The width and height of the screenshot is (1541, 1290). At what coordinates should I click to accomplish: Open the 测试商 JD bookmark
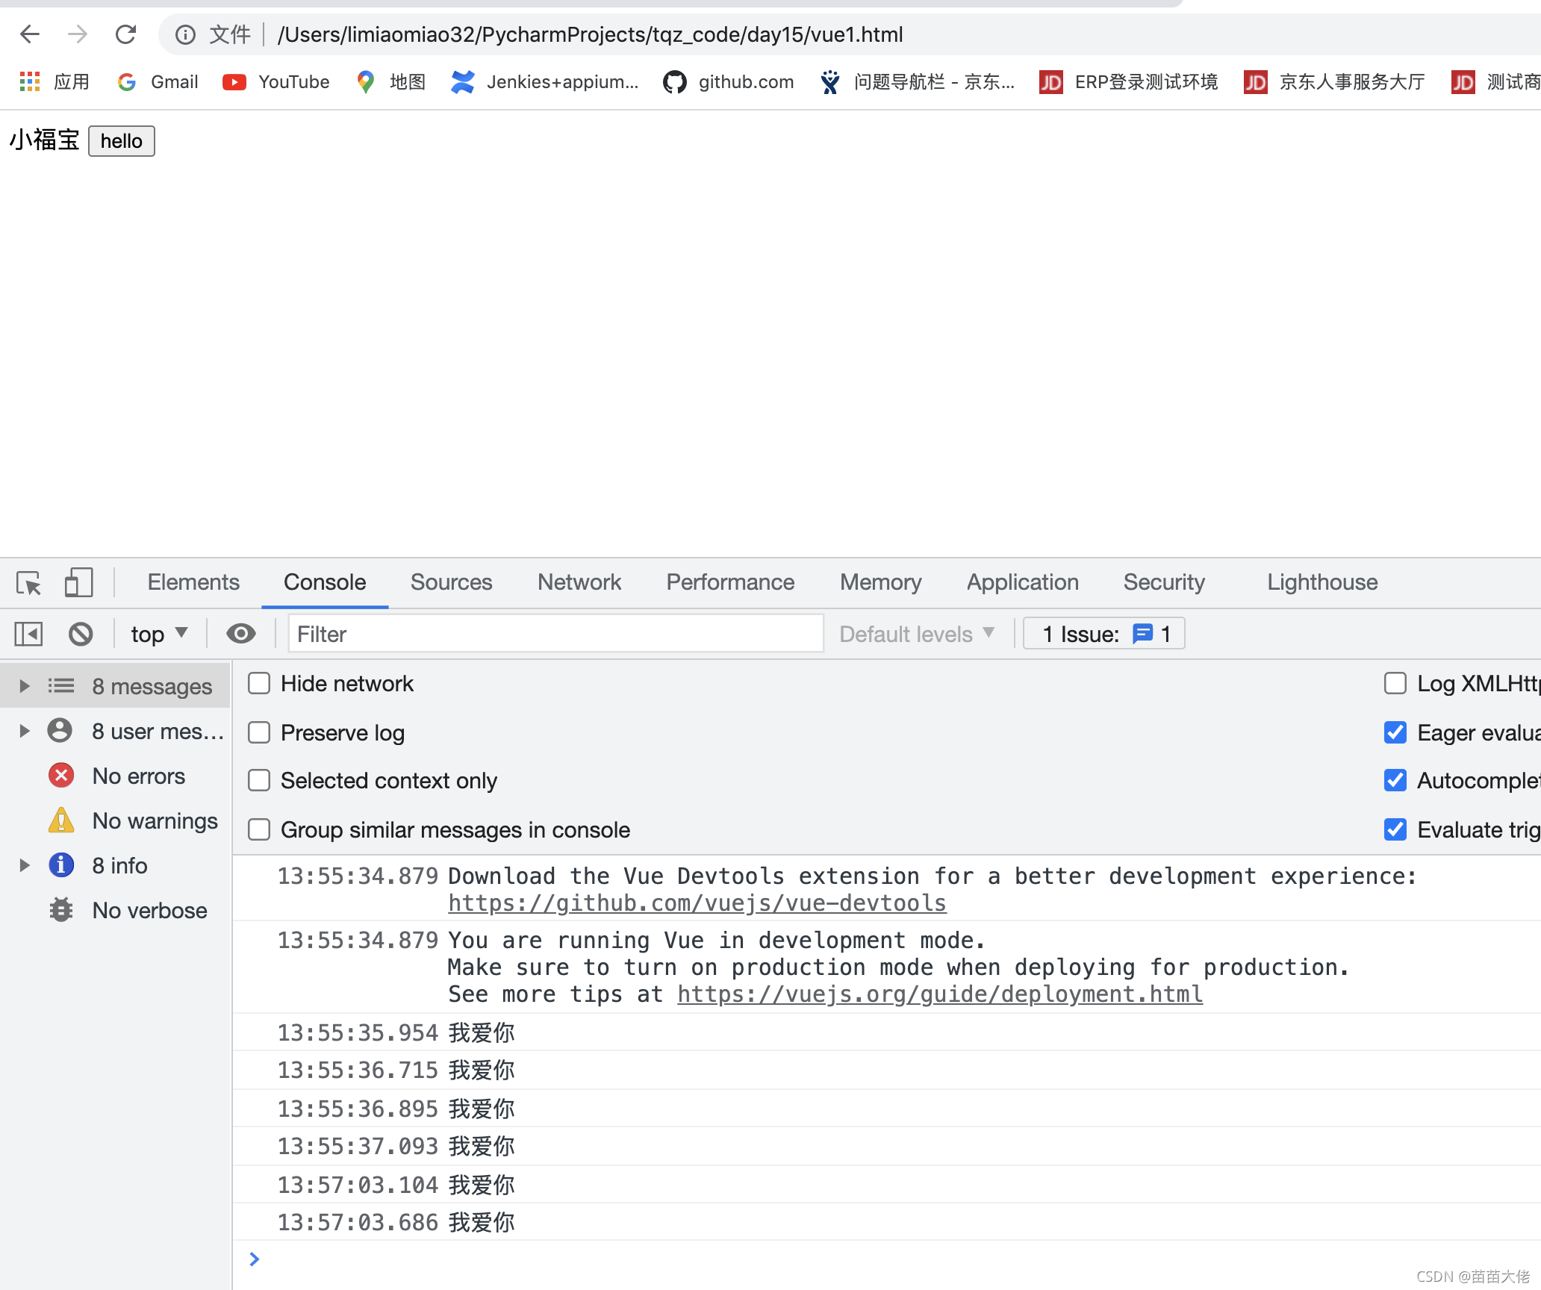[x=1496, y=81]
